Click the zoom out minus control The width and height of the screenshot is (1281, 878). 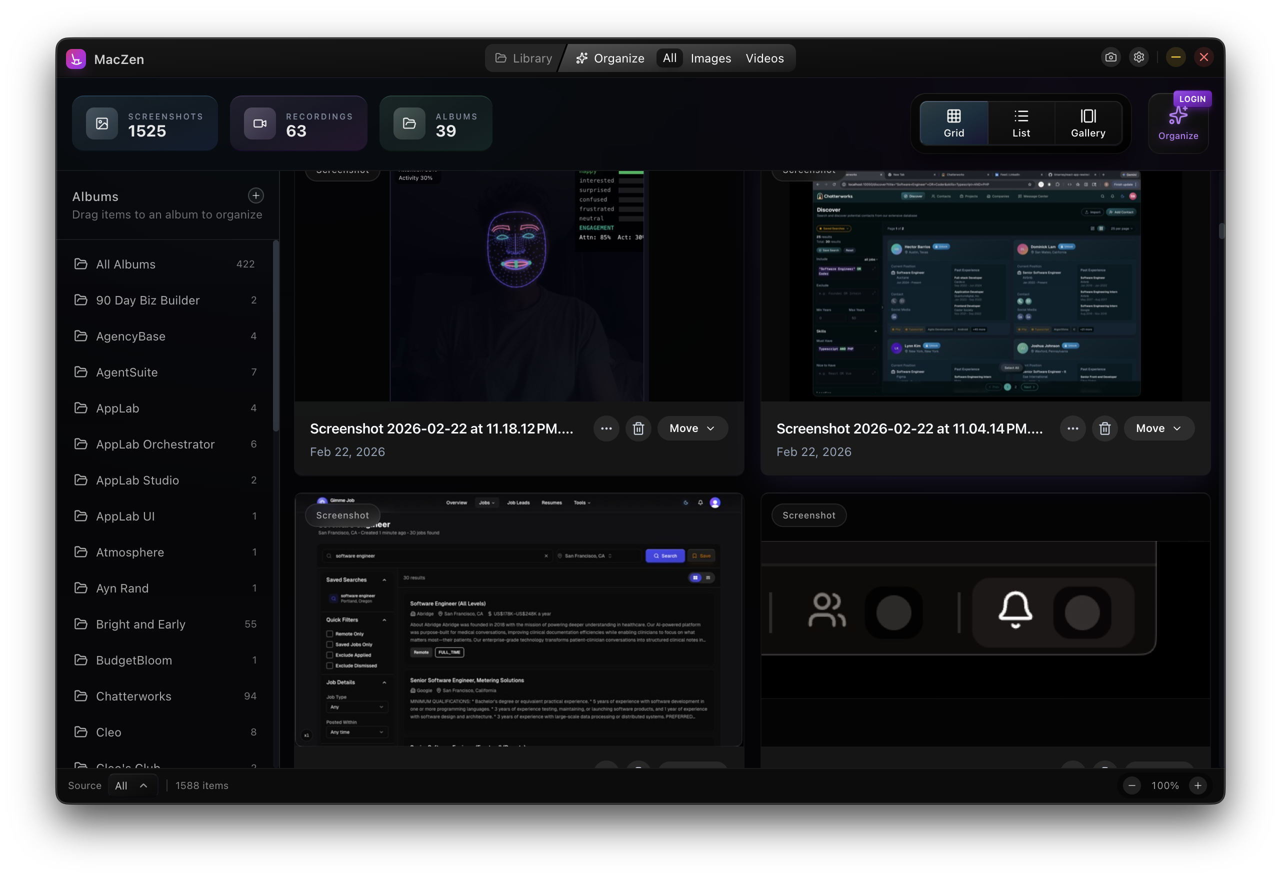[1132, 785]
